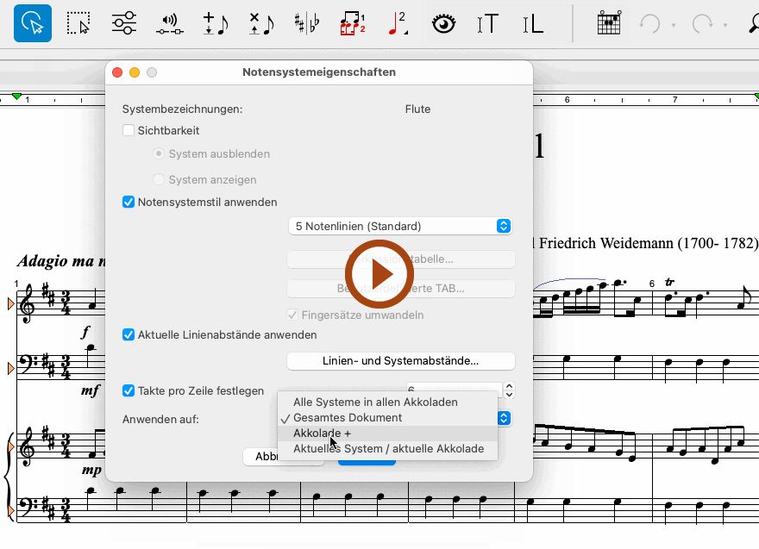Open the guitar chord grid tool

pyautogui.click(x=609, y=23)
